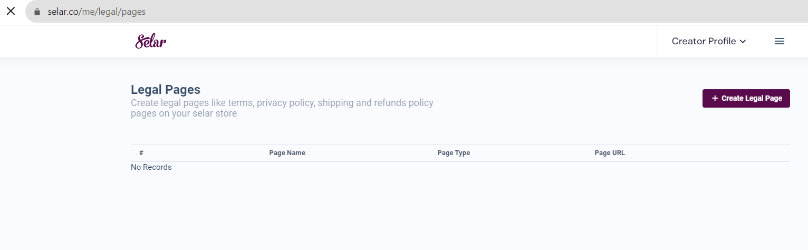Click the 'shipping and refunds policy' text
808x250 pixels.
[376, 103]
